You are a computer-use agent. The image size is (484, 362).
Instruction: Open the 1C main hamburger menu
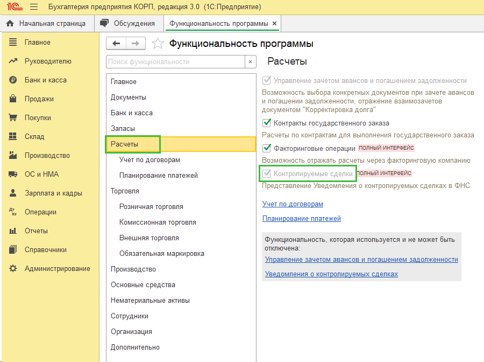34,7
